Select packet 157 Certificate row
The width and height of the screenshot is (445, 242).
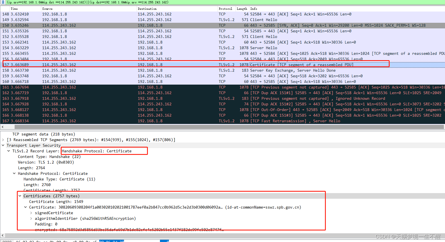coord(222,65)
